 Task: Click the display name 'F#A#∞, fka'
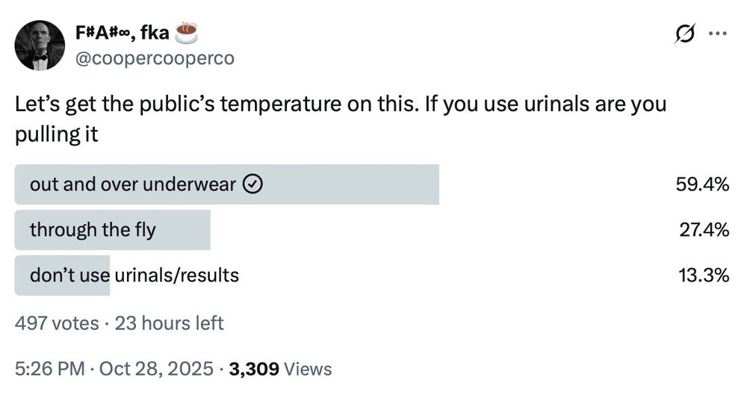(x=123, y=32)
